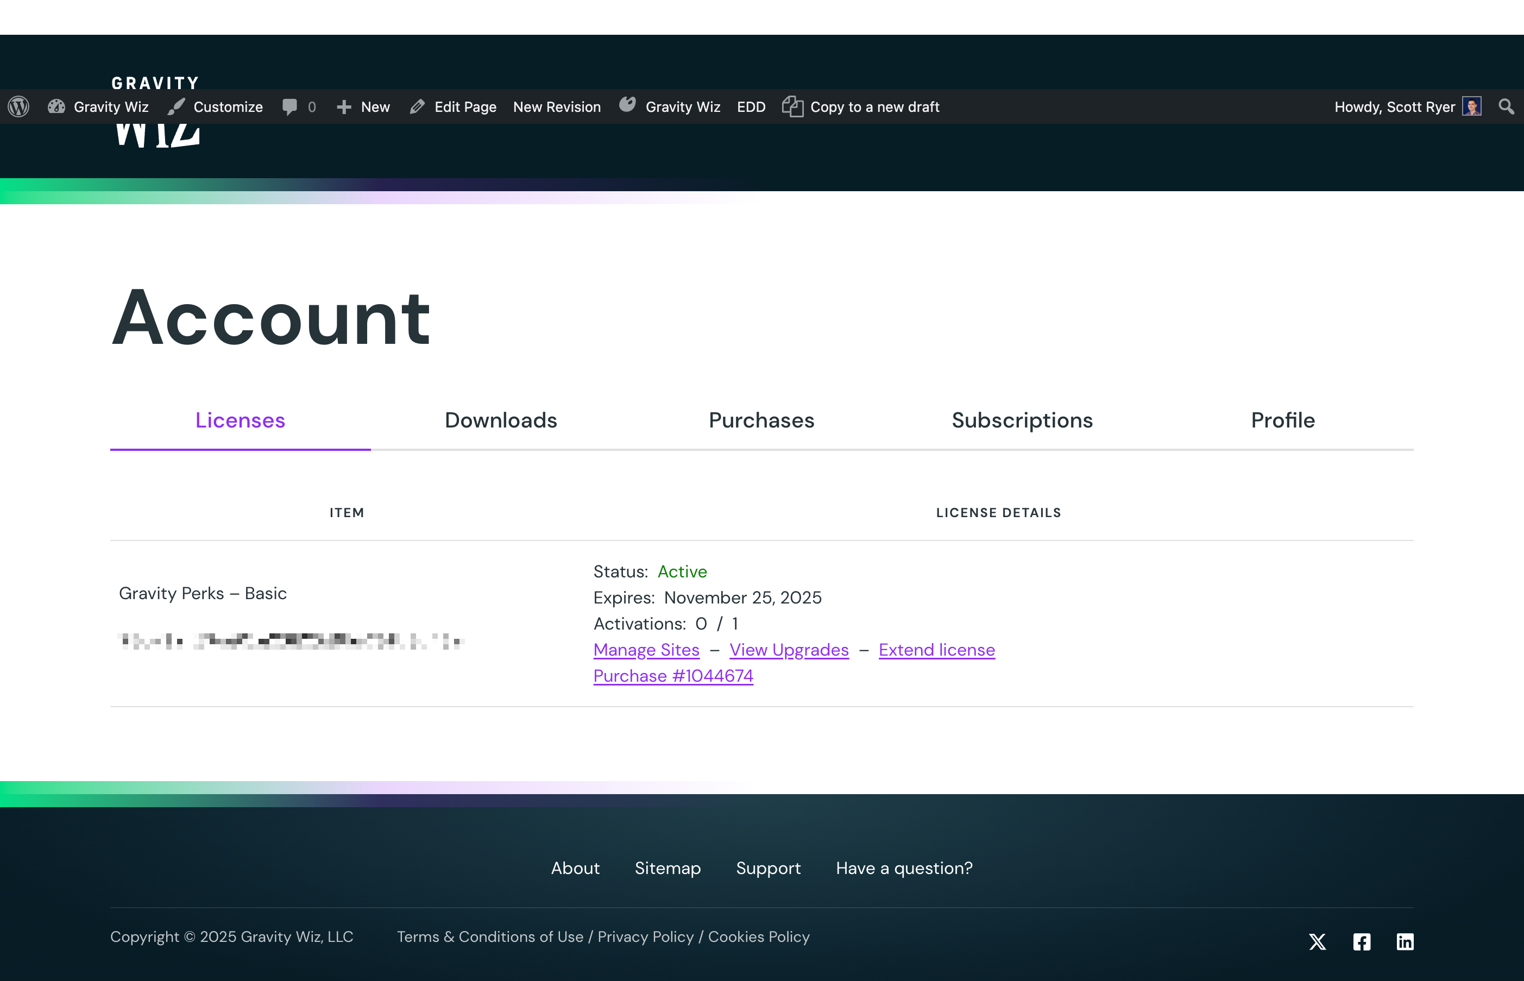Click the Account page heading
This screenshot has width=1524, height=981.
click(x=272, y=317)
